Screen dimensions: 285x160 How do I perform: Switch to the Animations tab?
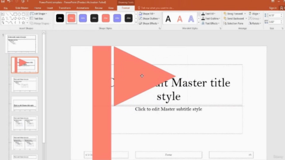pyautogui.click(x=83, y=8)
